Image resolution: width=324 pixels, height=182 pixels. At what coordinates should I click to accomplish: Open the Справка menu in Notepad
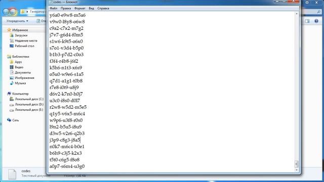point(103,9)
